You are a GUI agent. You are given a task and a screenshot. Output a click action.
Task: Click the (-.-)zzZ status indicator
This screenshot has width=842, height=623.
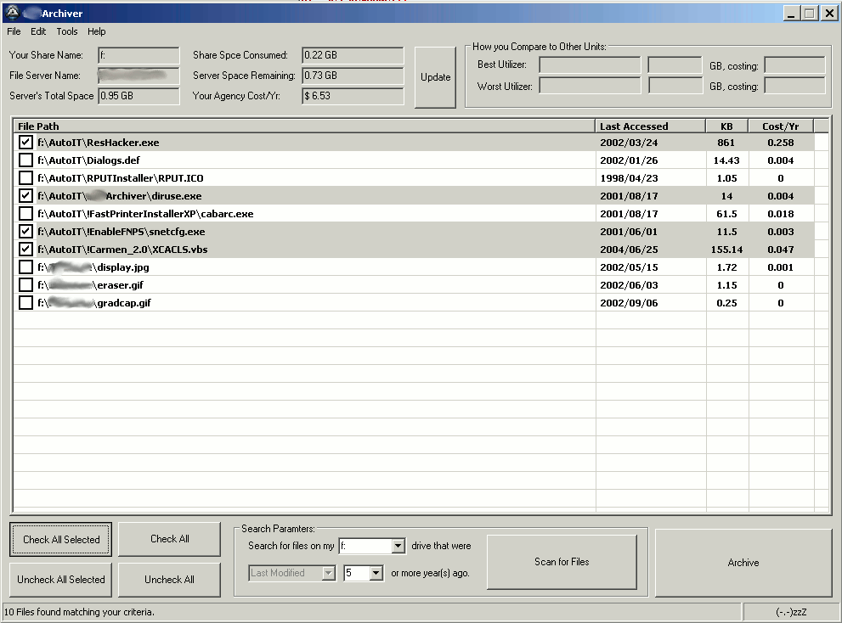[x=791, y=612]
